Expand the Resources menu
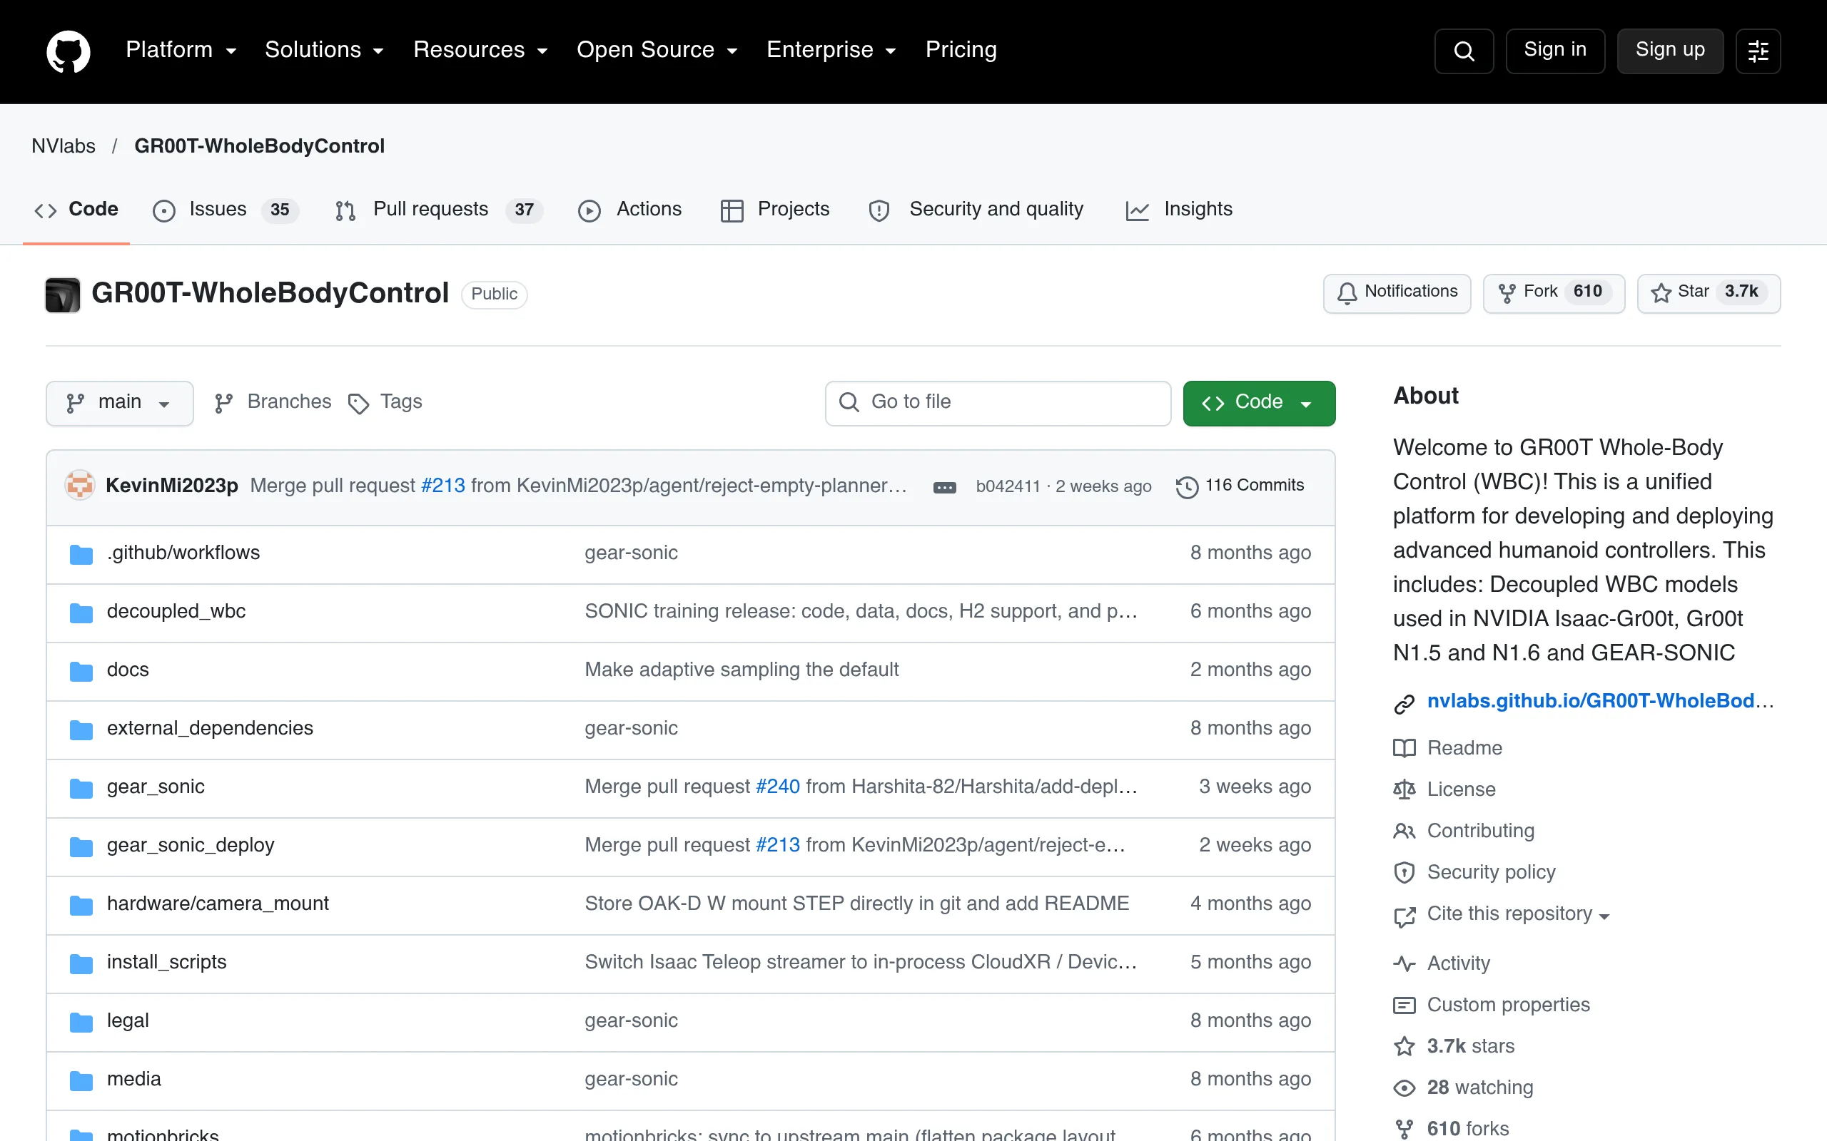This screenshot has width=1827, height=1141. coord(480,50)
